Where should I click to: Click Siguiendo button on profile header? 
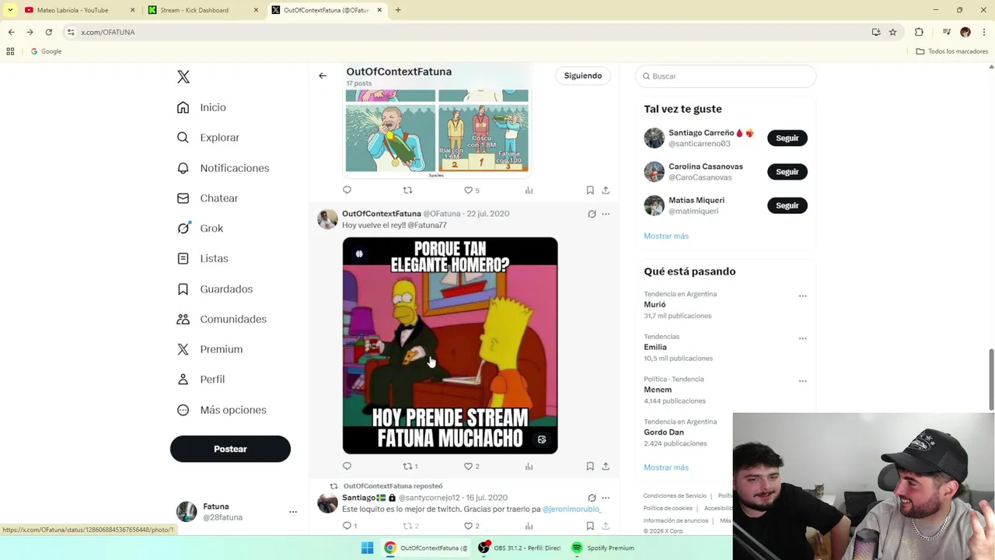pyautogui.click(x=583, y=75)
